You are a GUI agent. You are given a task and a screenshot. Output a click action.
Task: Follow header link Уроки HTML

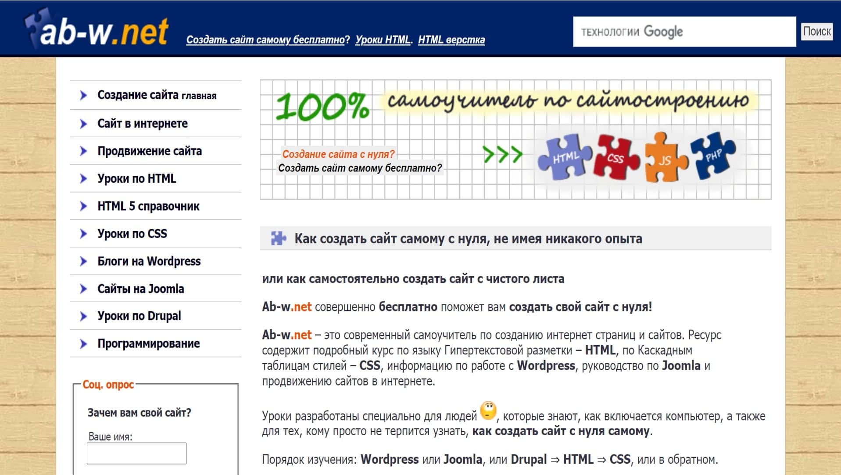click(383, 39)
